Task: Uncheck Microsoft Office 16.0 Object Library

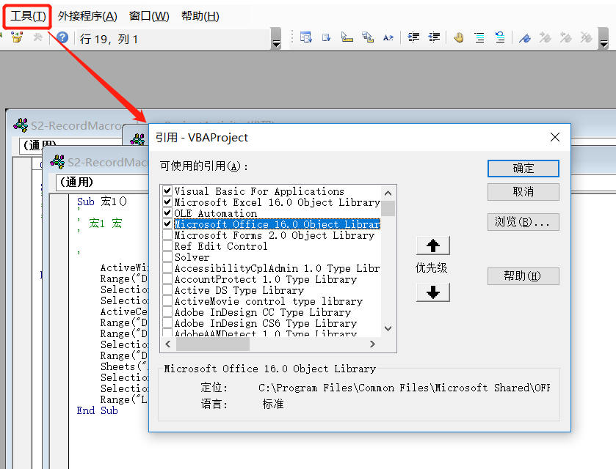Action: (167, 224)
